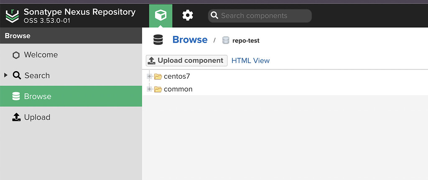
Task: Click the centos7 folder icon
Action: point(158,77)
